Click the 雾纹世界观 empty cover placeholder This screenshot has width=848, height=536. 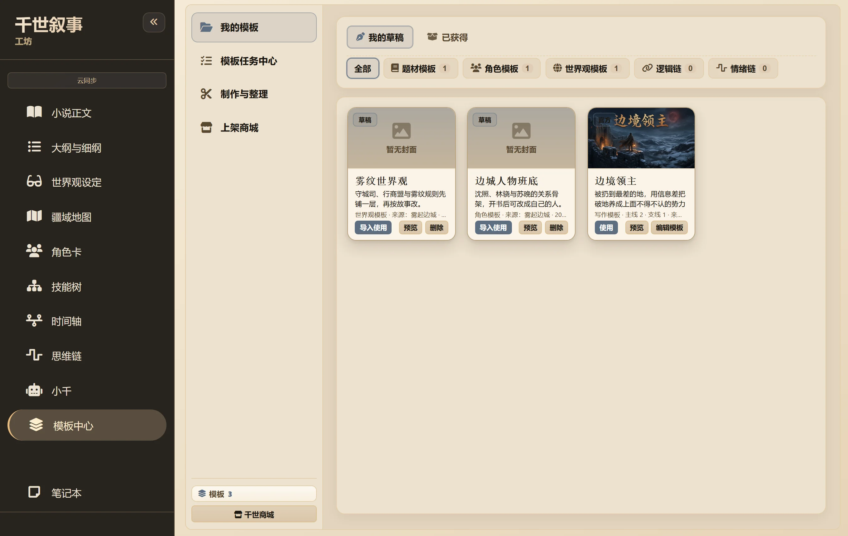pyautogui.click(x=402, y=138)
